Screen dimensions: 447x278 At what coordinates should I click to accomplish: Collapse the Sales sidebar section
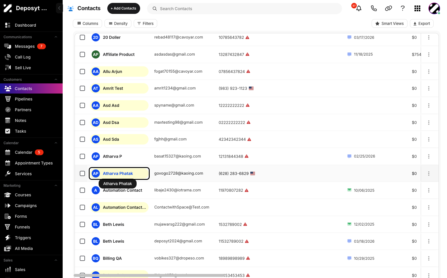[x=56, y=260]
